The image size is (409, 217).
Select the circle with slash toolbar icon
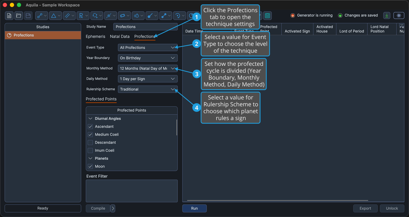111,16
